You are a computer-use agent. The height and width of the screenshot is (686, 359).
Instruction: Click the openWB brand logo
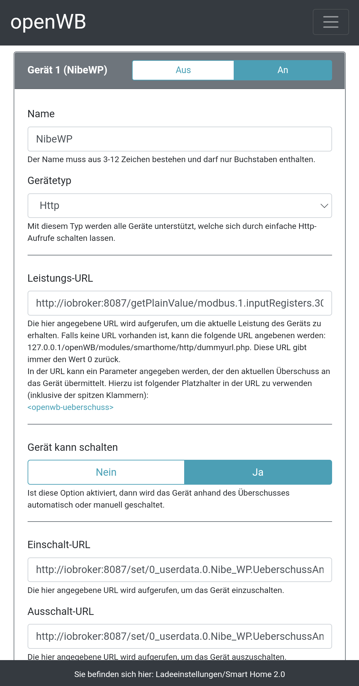tap(48, 22)
